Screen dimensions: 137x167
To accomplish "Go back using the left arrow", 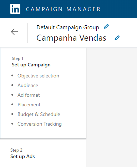I will pyautogui.click(x=14, y=32).
